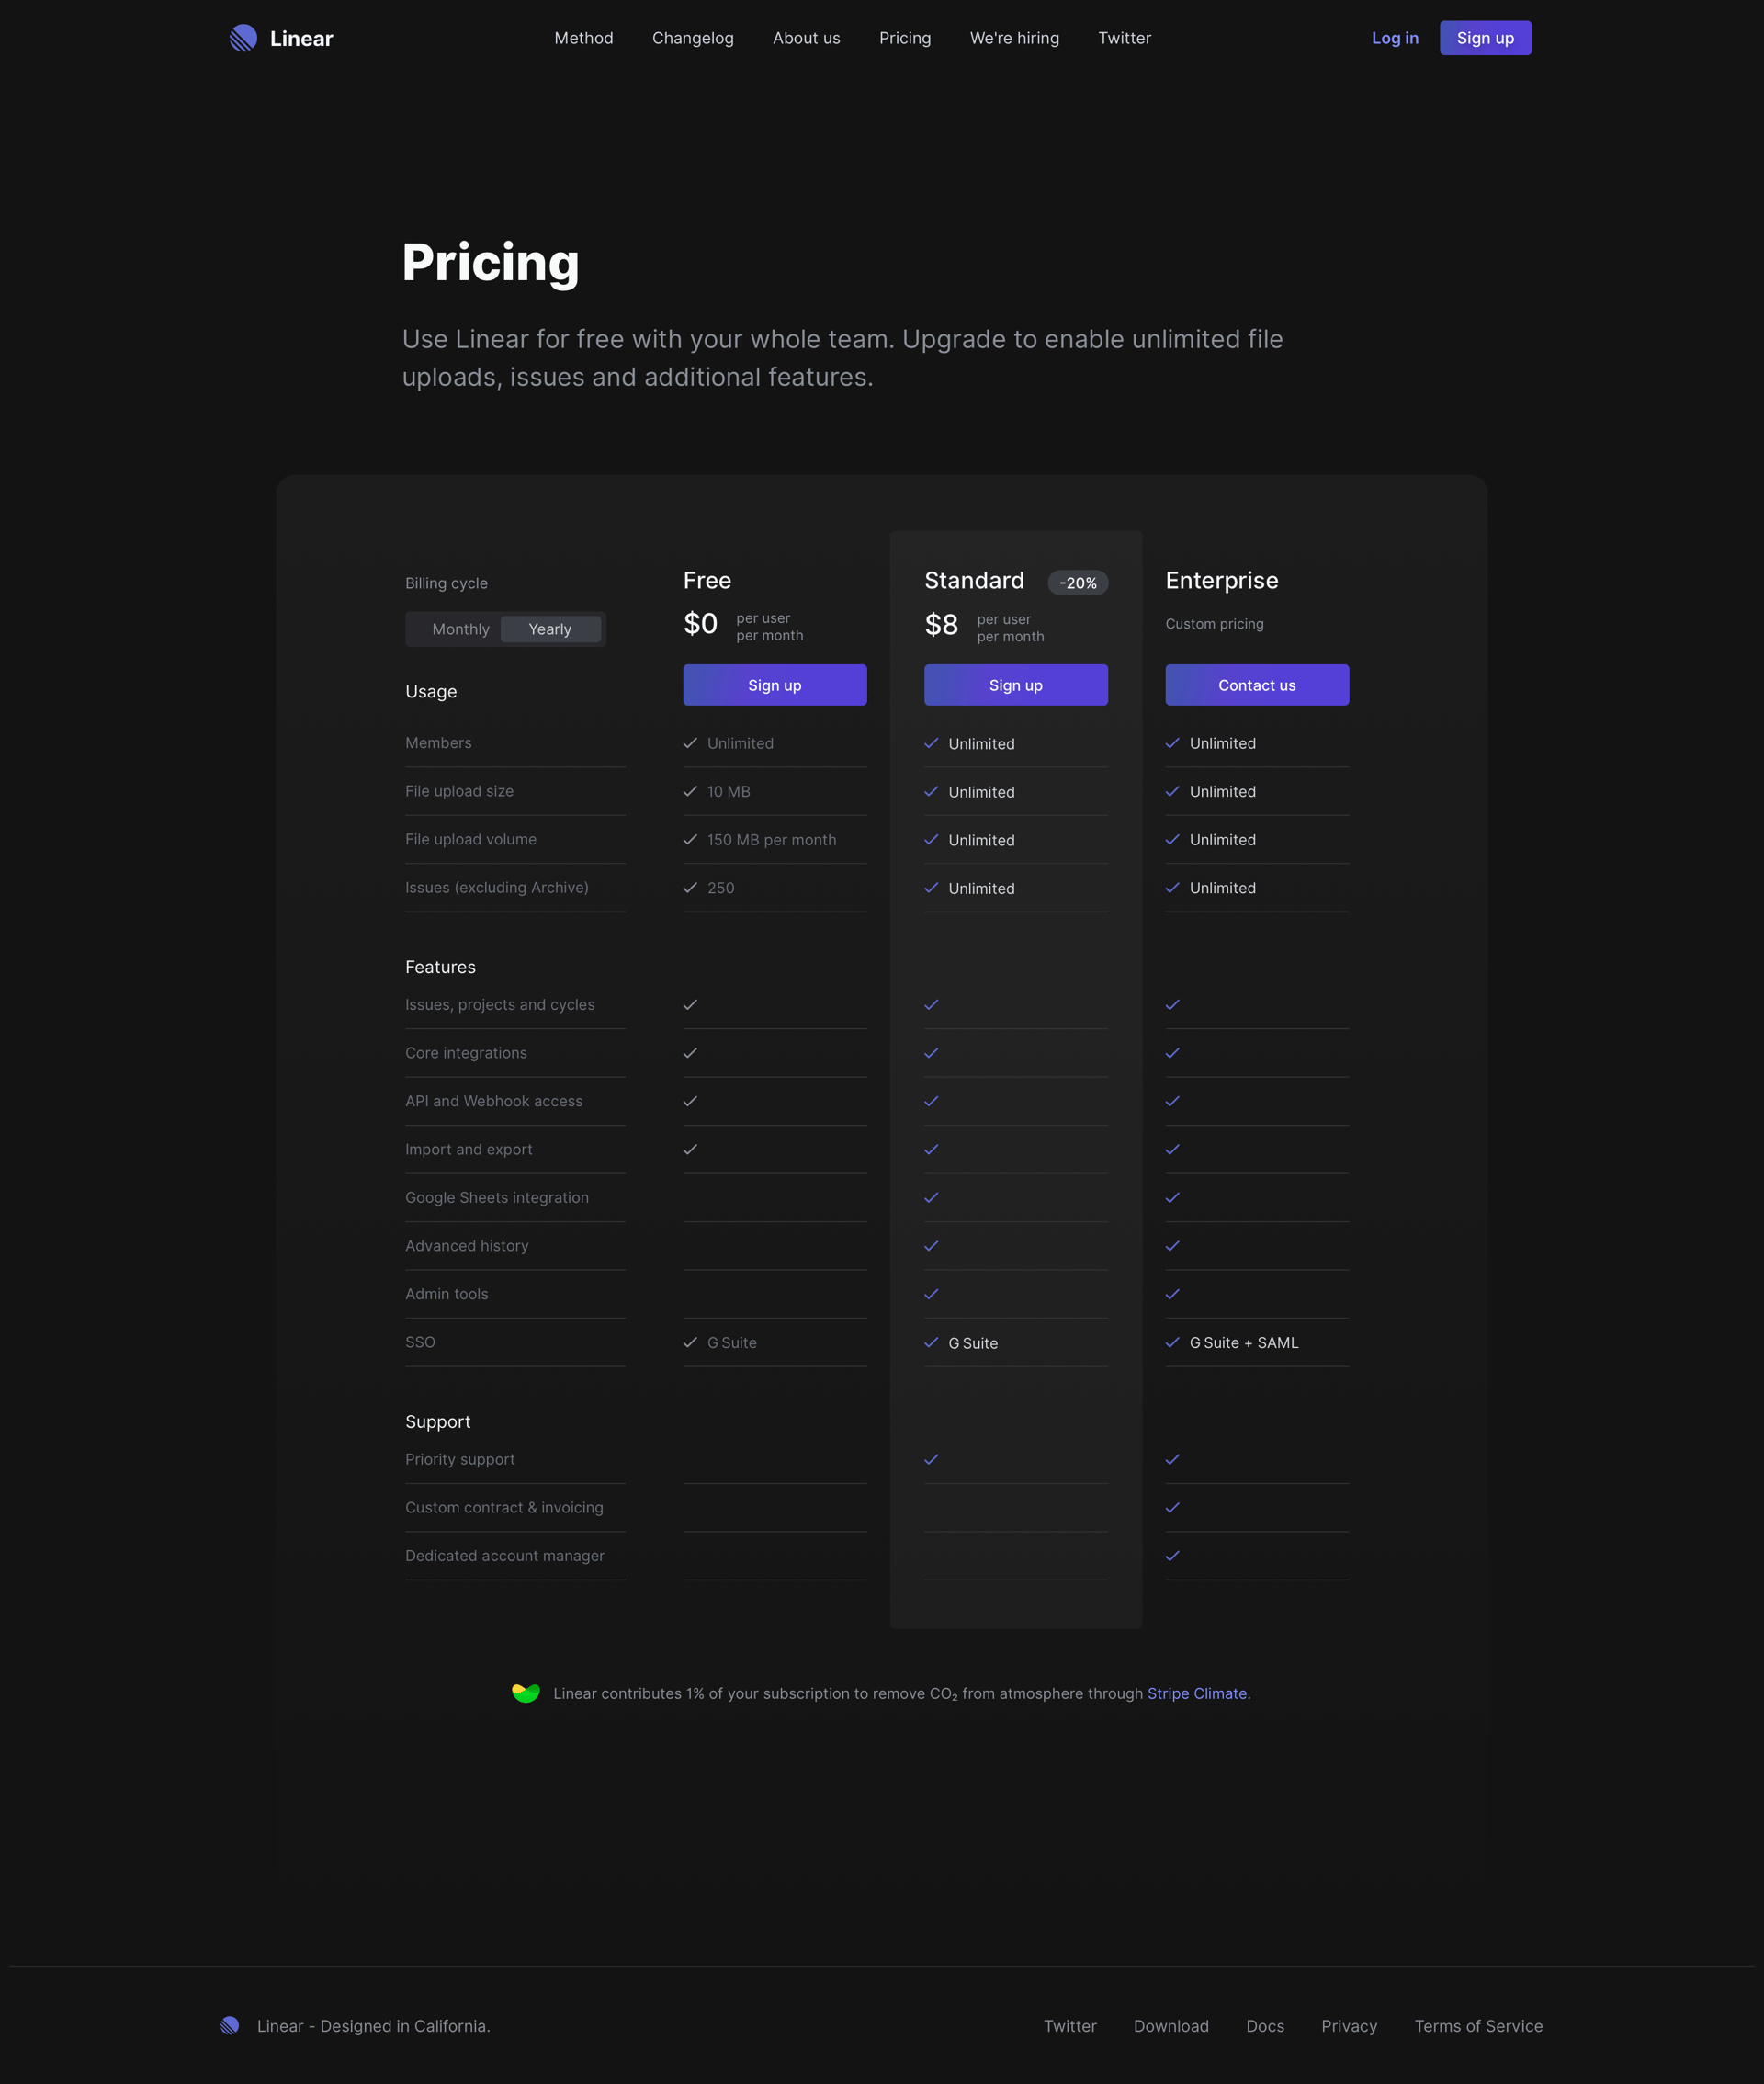Screen dimensions: 1764x2084
Task: Open the Pricing tab in the navbar
Action: 905,37
